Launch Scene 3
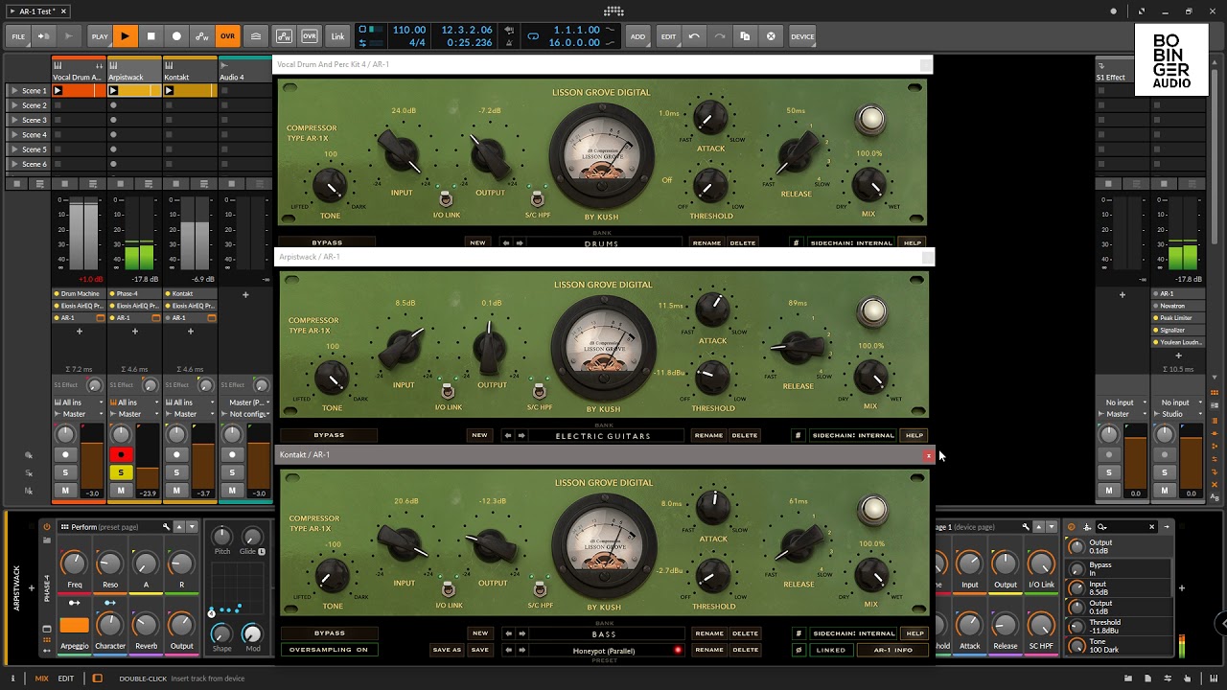 pos(13,120)
